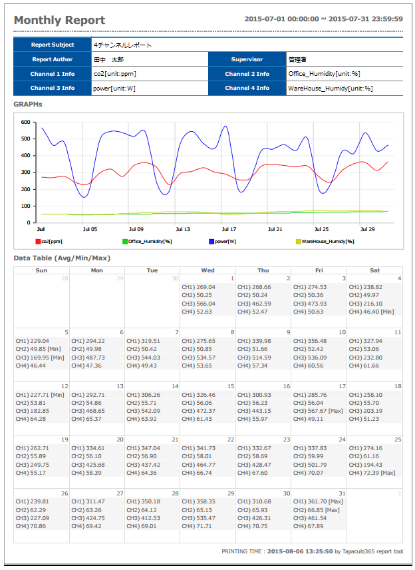Click "CH1) 269.04" on day 1
Image resolution: width=415 pixels, height=570 pixels.
point(199,287)
